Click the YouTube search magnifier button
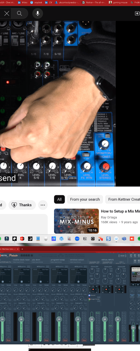140x351 pixels. tap(20, 13)
